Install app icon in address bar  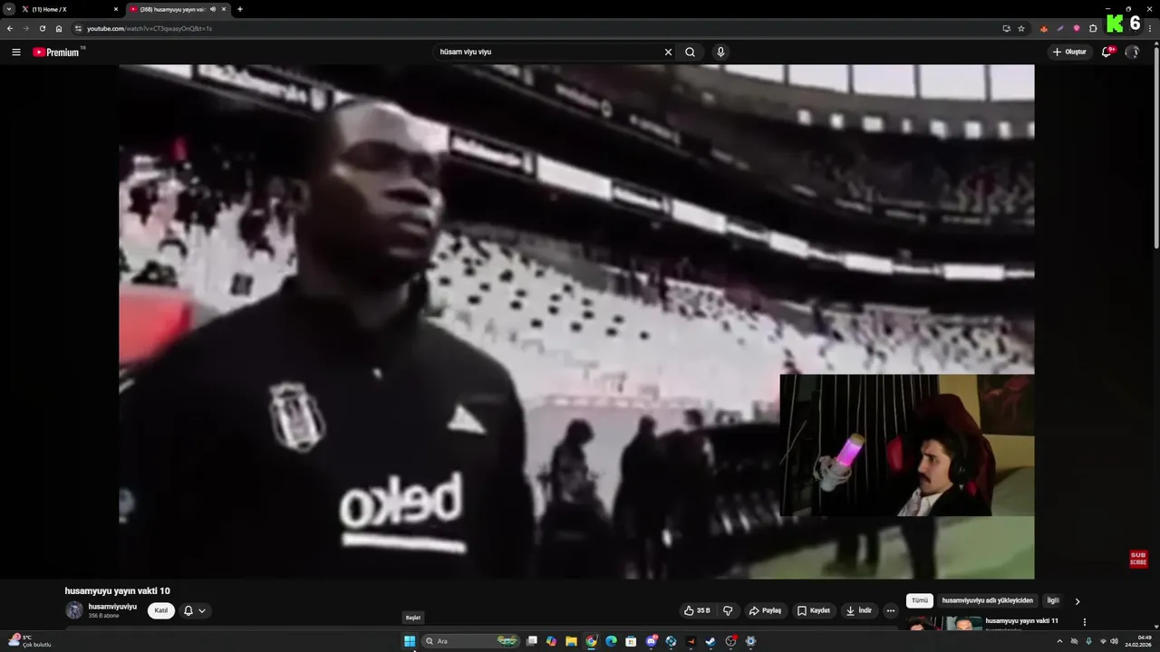coord(1006,28)
